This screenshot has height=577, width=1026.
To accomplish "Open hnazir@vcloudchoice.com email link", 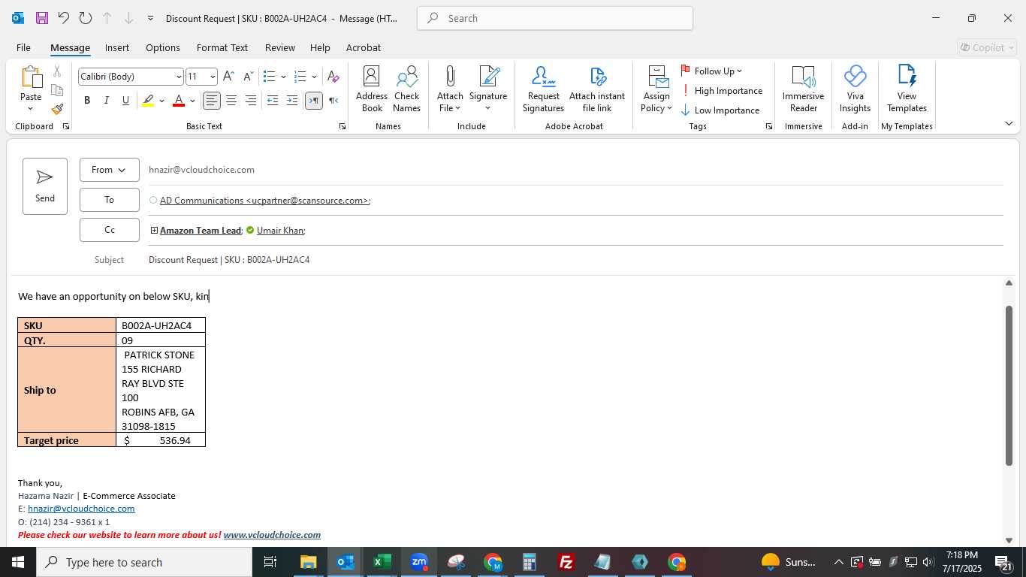I will click(x=81, y=509).
